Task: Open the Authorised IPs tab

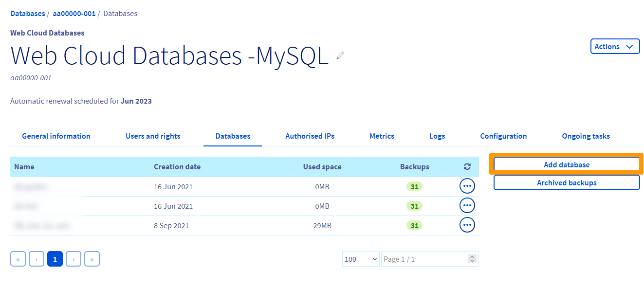Action: click(310, 136)
